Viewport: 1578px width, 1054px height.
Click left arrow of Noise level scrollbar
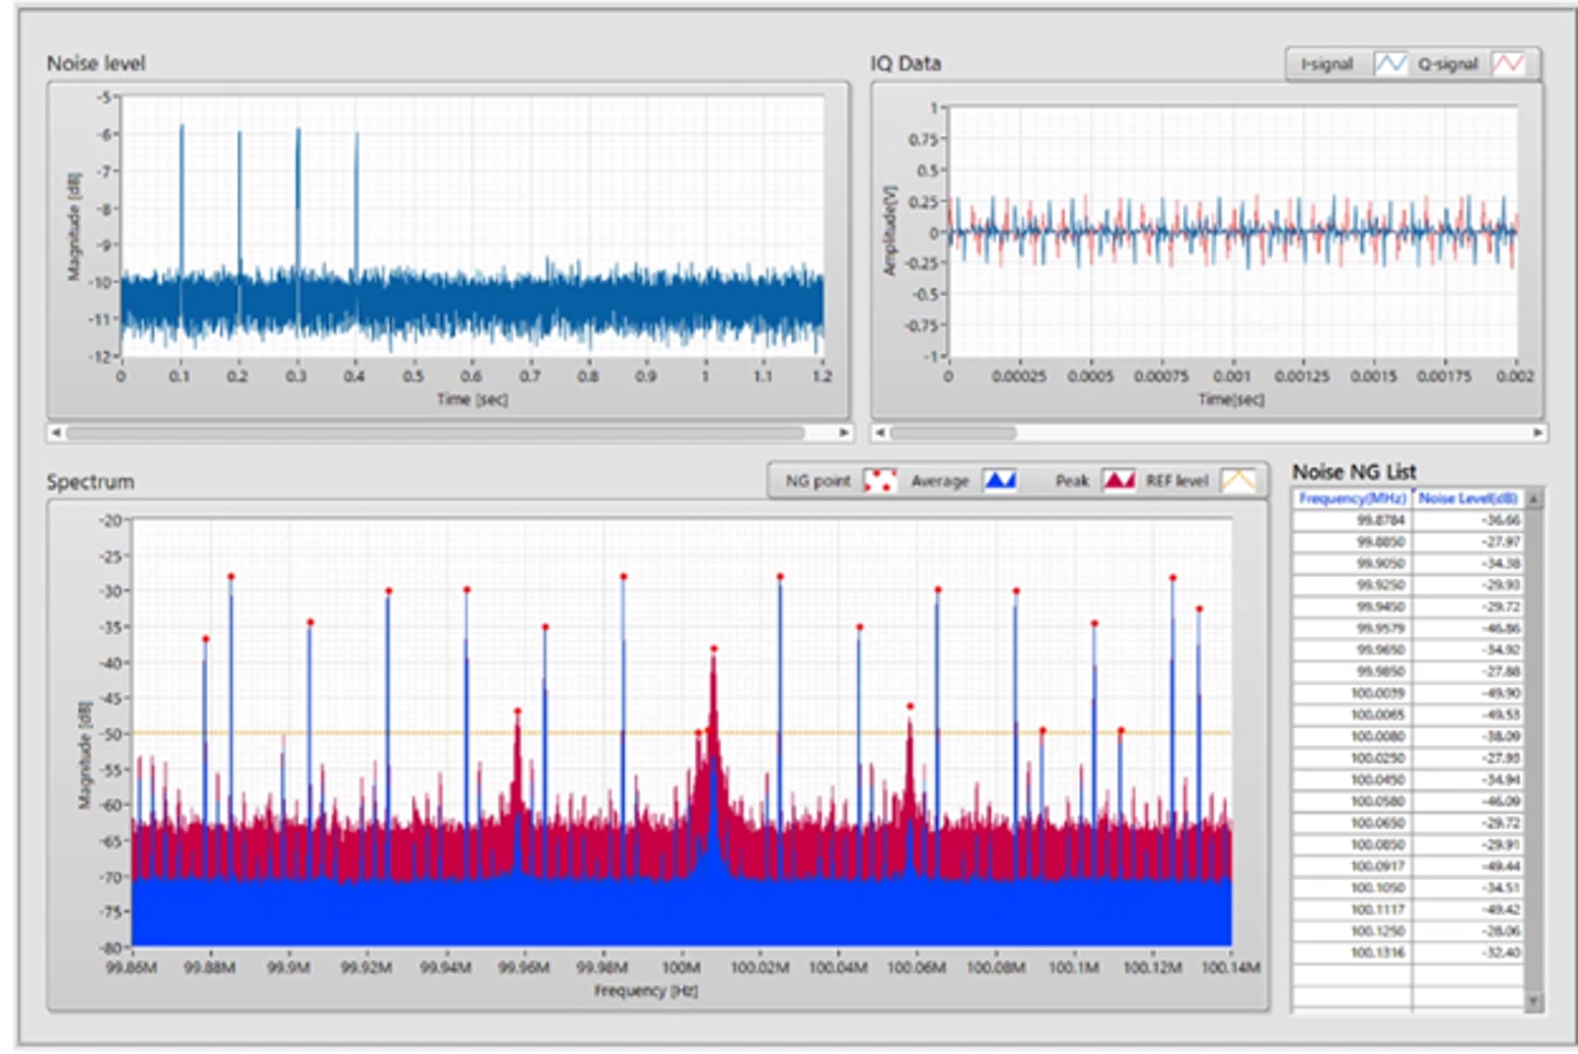56,433
